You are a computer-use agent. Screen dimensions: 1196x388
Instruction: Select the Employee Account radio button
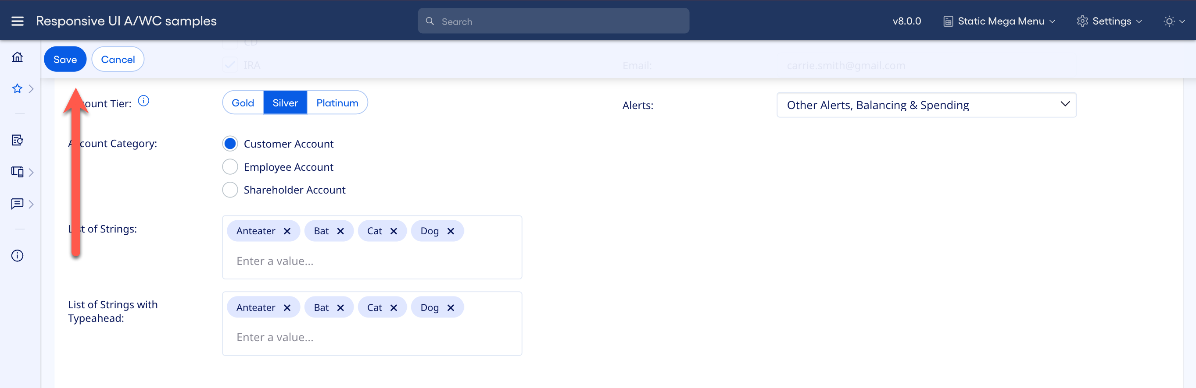pyautogui.click(x=230, y=166)
